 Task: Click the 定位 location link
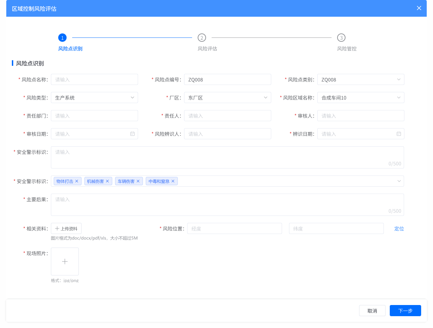pos(399,228)
